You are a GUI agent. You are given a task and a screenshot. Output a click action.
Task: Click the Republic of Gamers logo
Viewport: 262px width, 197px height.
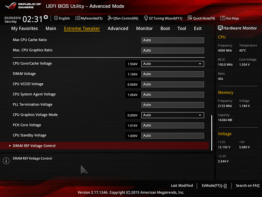pos(23,6)
